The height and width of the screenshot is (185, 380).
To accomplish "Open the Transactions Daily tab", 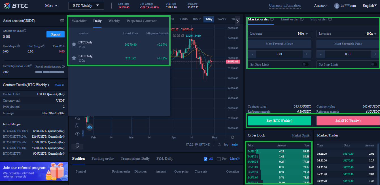I will coord(135,159).
